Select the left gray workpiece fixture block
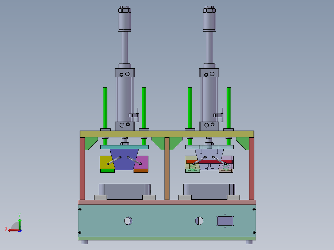 coord(123,189)
